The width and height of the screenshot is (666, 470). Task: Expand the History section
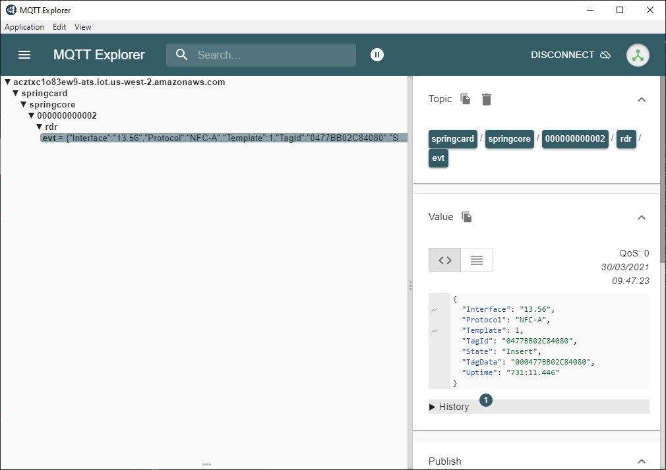tap(539, 407)
